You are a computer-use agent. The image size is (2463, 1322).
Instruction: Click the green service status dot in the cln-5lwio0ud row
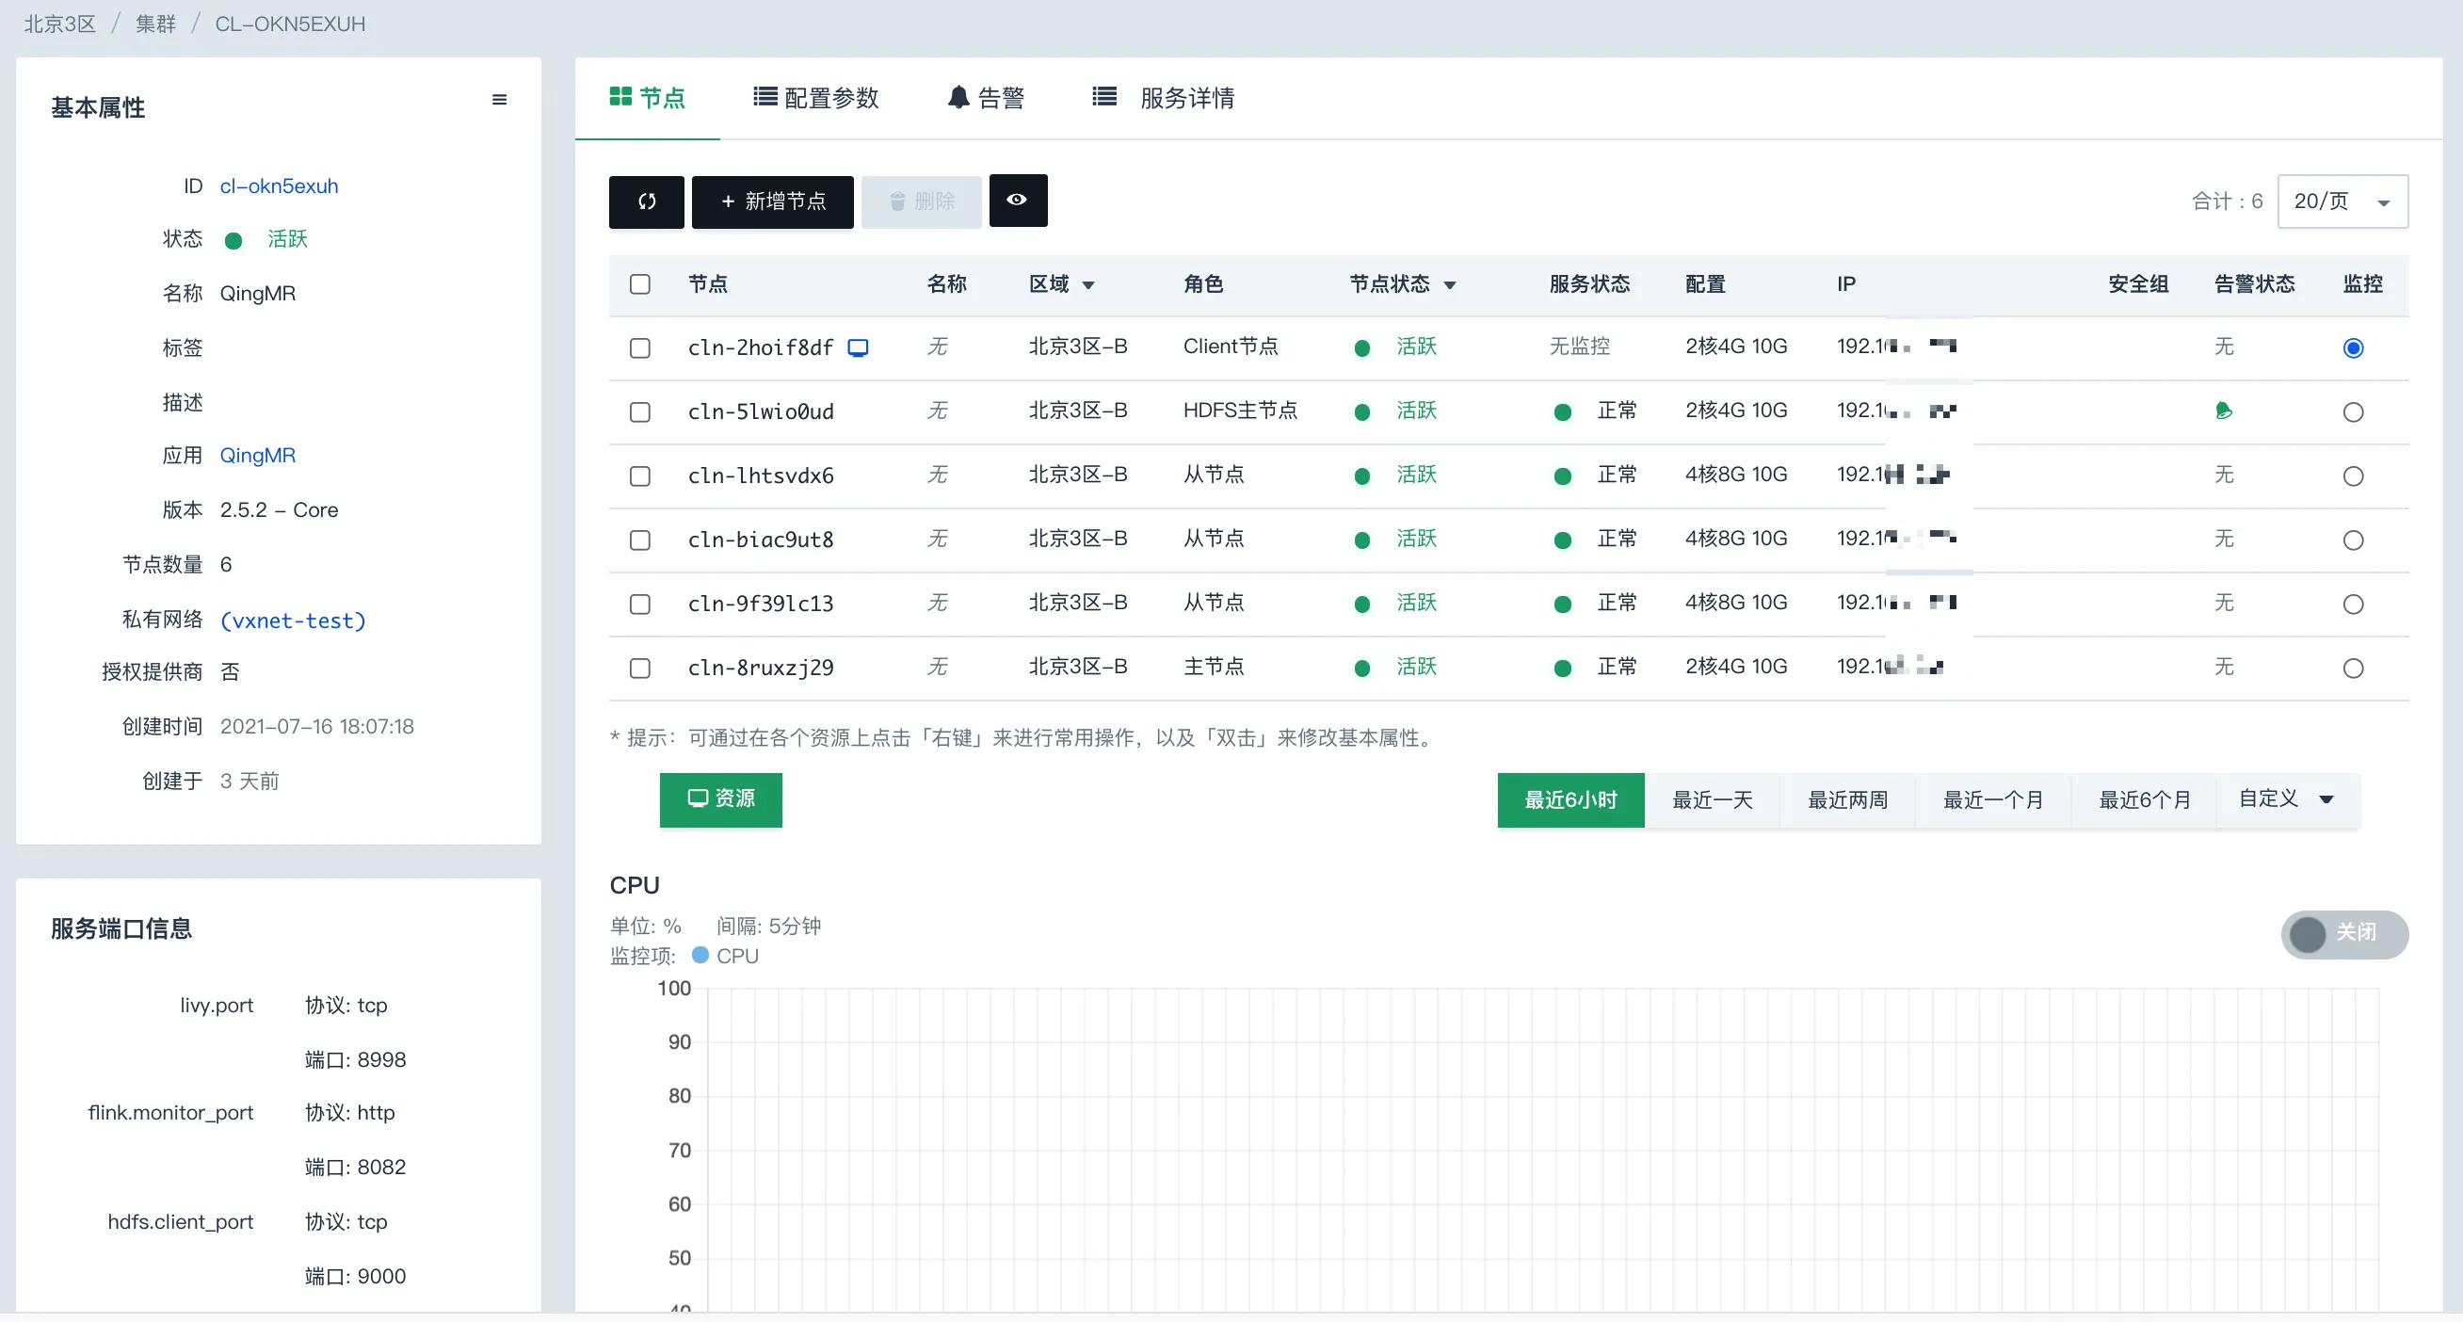pos(1562,412)
